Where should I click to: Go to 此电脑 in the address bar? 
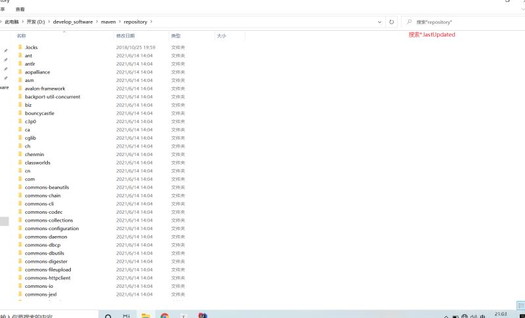12,22
